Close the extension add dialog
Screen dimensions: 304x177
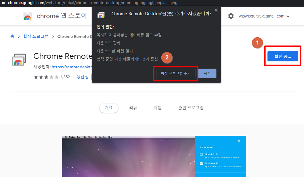coord(216,10)
